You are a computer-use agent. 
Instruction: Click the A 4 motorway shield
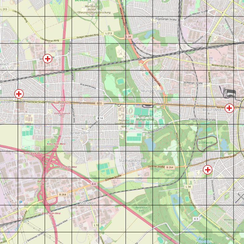tap(94, 184)
